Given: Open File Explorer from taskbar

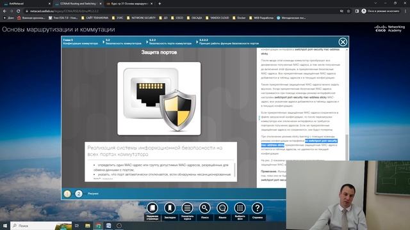Looking at the screenshot, I should point(88,226).
